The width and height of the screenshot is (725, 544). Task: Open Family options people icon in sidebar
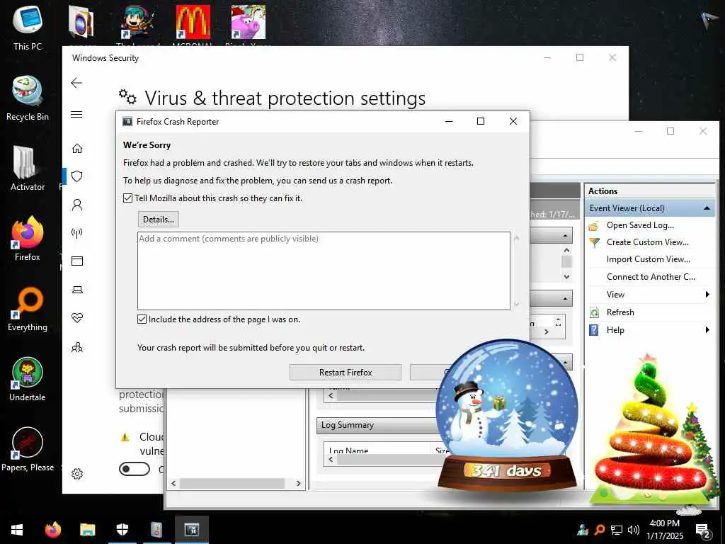coord(77,347)
